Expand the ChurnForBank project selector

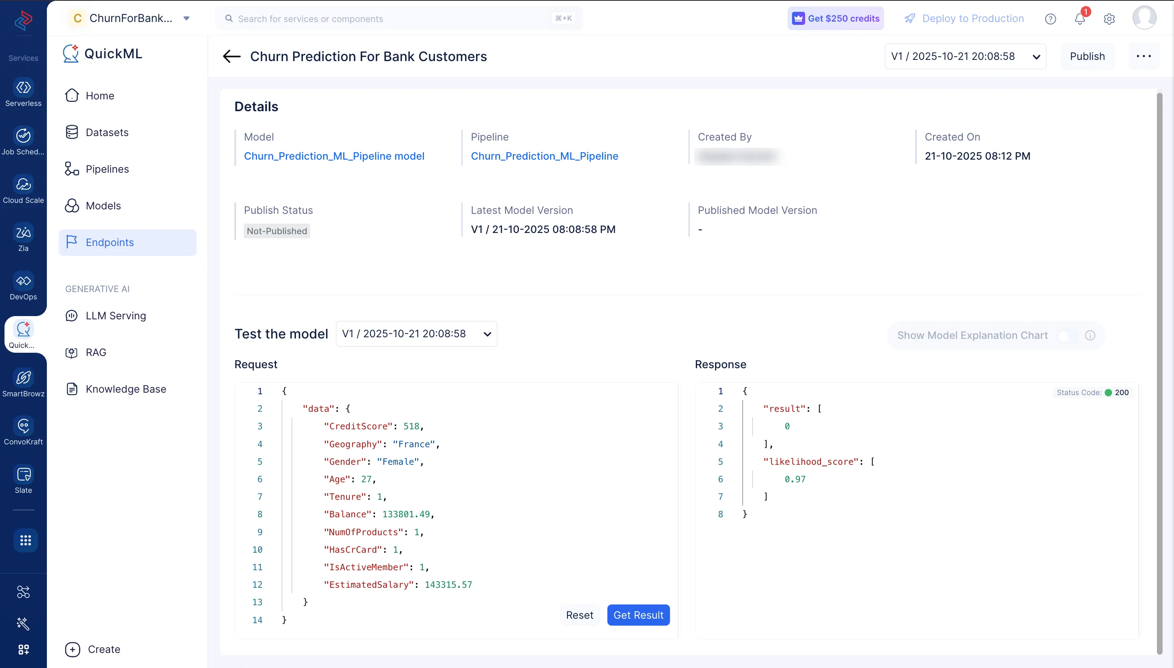tap(186, 18)
